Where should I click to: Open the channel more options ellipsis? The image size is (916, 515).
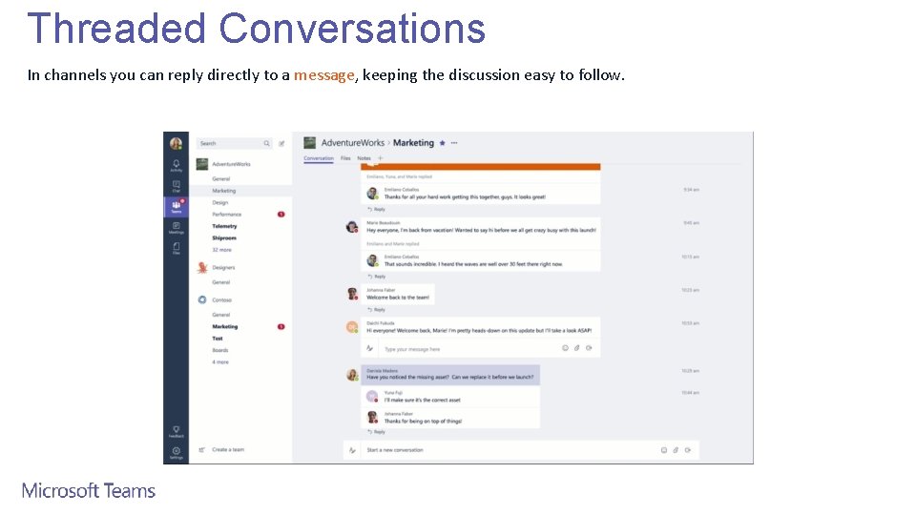pyautogui.click(x=454, y=143)
